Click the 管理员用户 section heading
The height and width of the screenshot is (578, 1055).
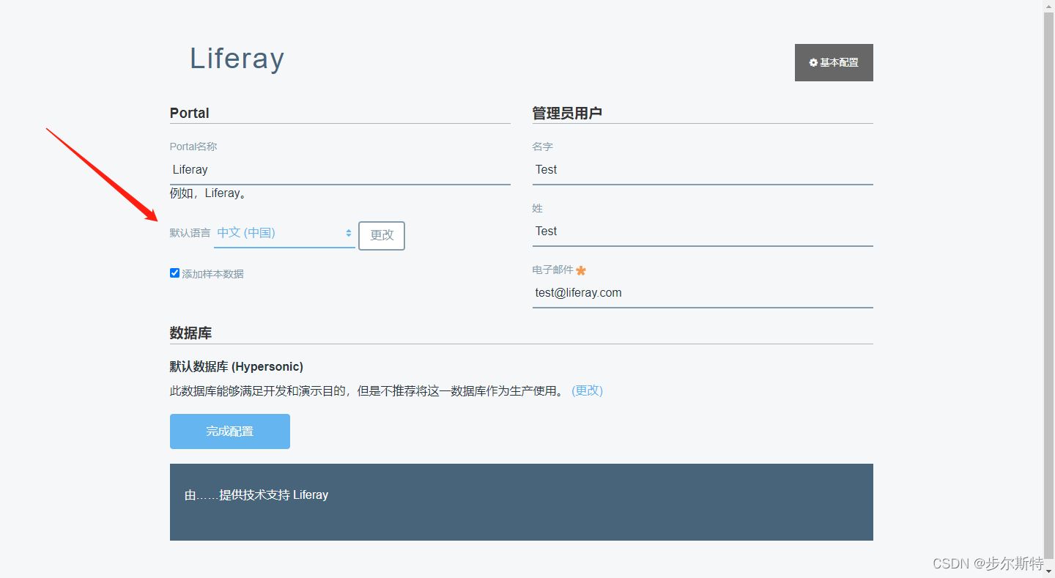(567, 113)
